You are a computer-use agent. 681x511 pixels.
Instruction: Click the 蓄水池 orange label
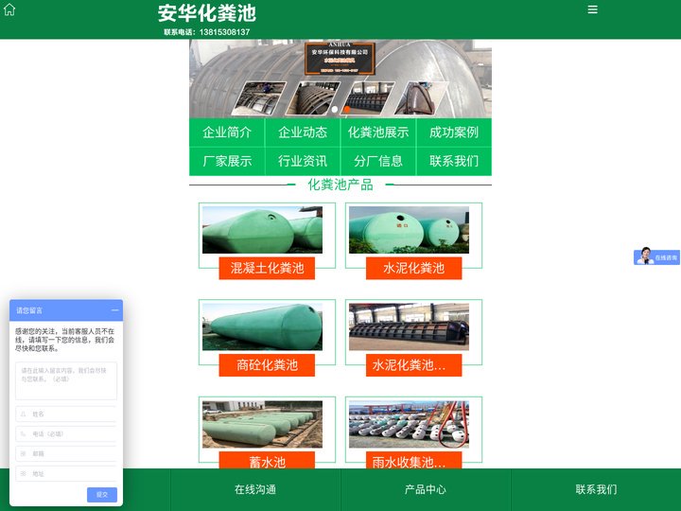(x=267, y=461)
